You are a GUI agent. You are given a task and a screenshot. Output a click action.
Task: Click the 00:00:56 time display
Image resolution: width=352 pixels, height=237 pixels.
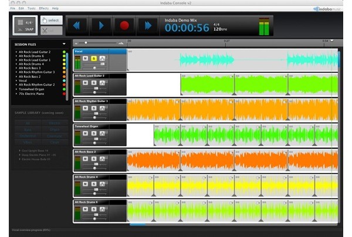(187, 28)
